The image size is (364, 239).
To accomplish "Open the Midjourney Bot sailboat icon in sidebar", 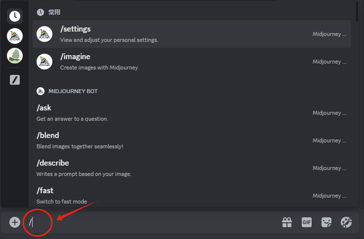I will tap(15, 36).
